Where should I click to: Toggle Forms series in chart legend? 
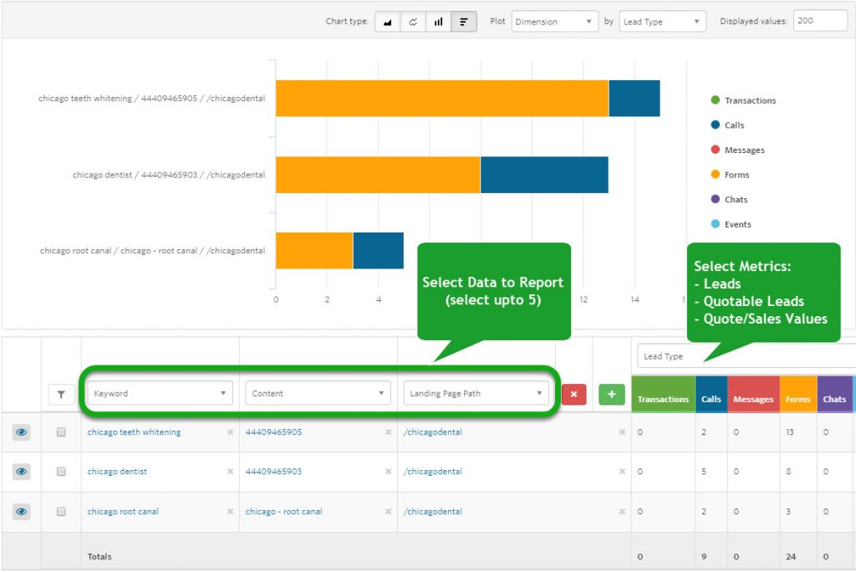(736, 175)
